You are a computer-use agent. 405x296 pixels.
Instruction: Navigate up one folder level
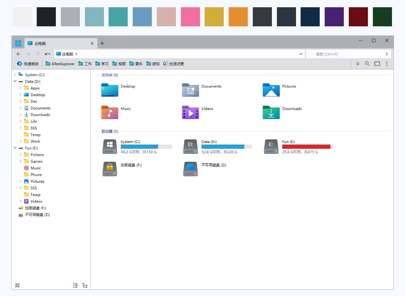(x=38, y=54)
